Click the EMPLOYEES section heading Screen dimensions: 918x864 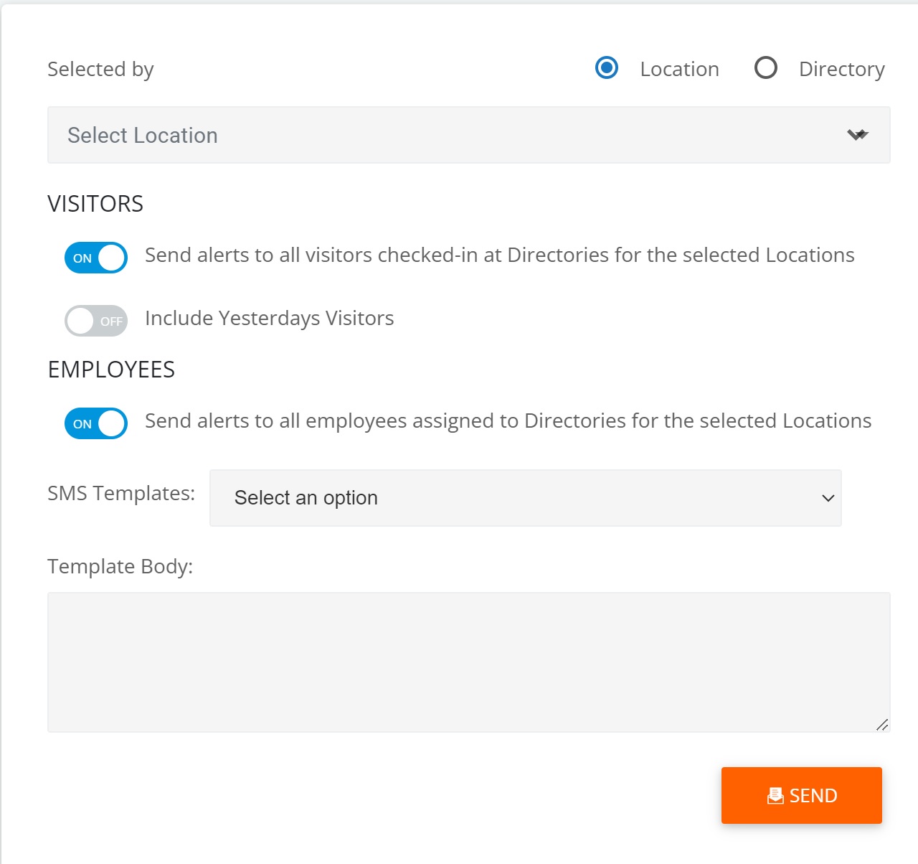tap(111, 370)
